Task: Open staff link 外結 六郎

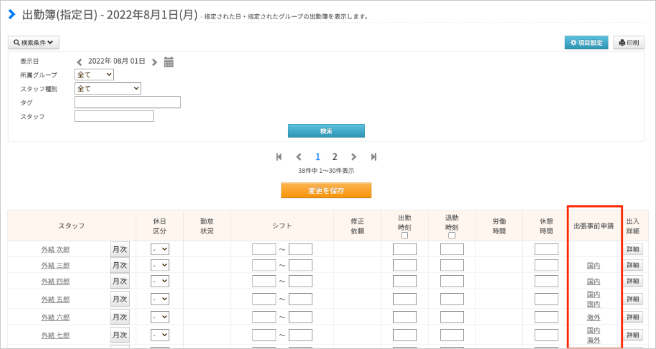Action: coord(56,318)
